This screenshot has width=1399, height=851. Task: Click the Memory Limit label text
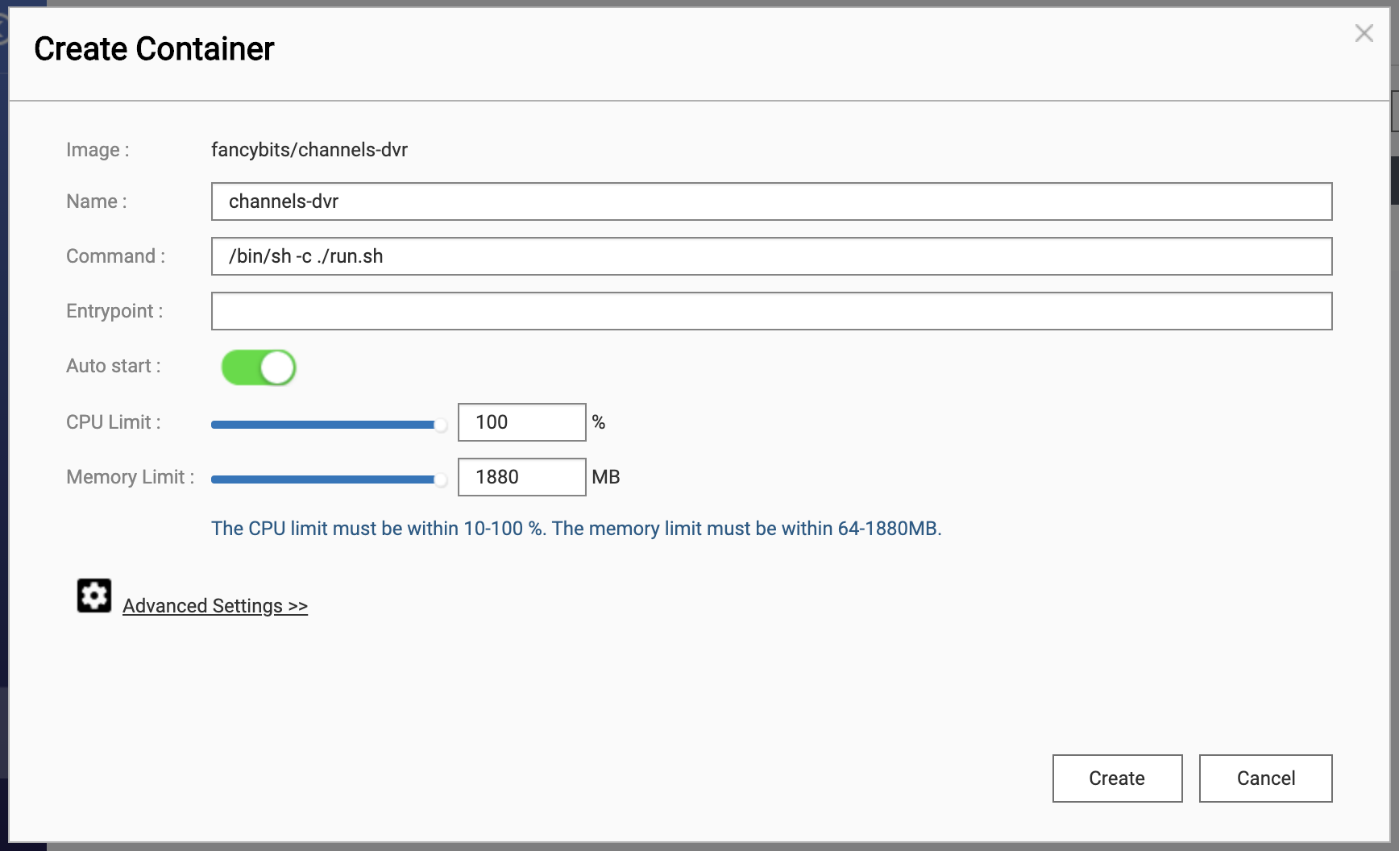point(130,477)
